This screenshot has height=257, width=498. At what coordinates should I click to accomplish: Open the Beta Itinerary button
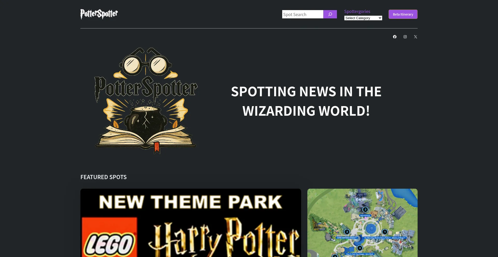tap(403, 14)
